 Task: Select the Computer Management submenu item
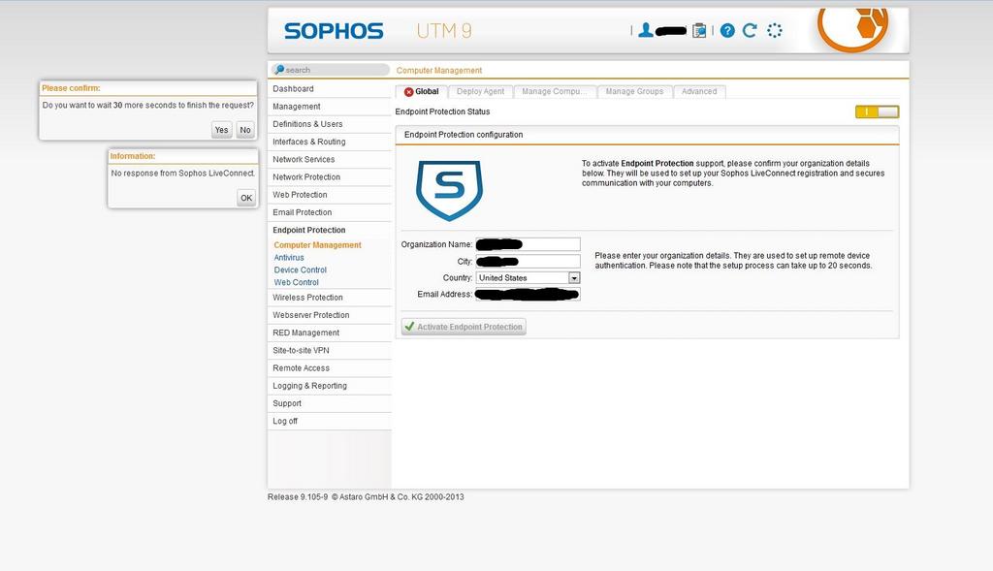tap(317, 245)
